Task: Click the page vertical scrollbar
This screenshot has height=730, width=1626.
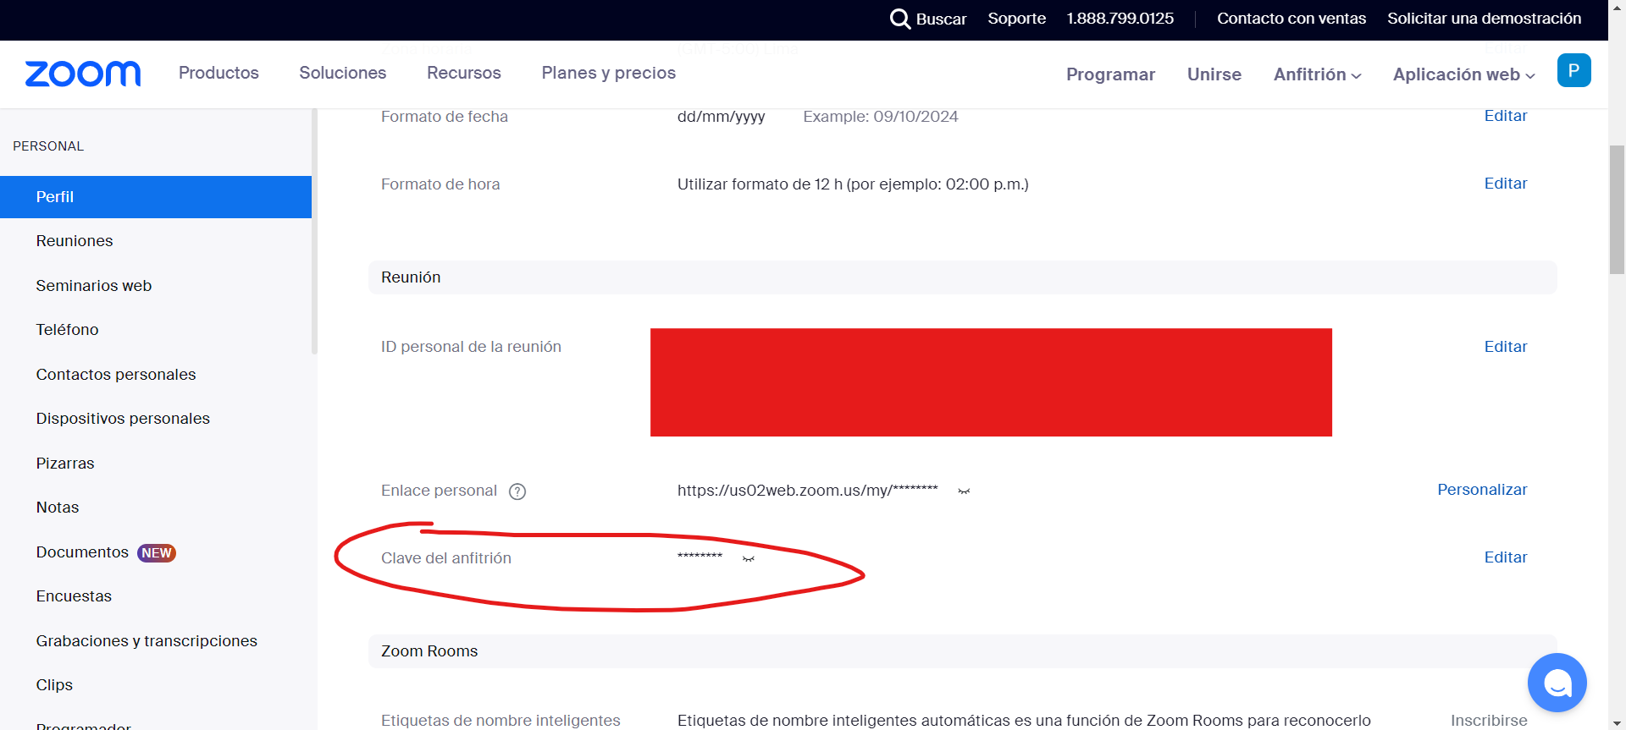Action: pos(1617,210)
